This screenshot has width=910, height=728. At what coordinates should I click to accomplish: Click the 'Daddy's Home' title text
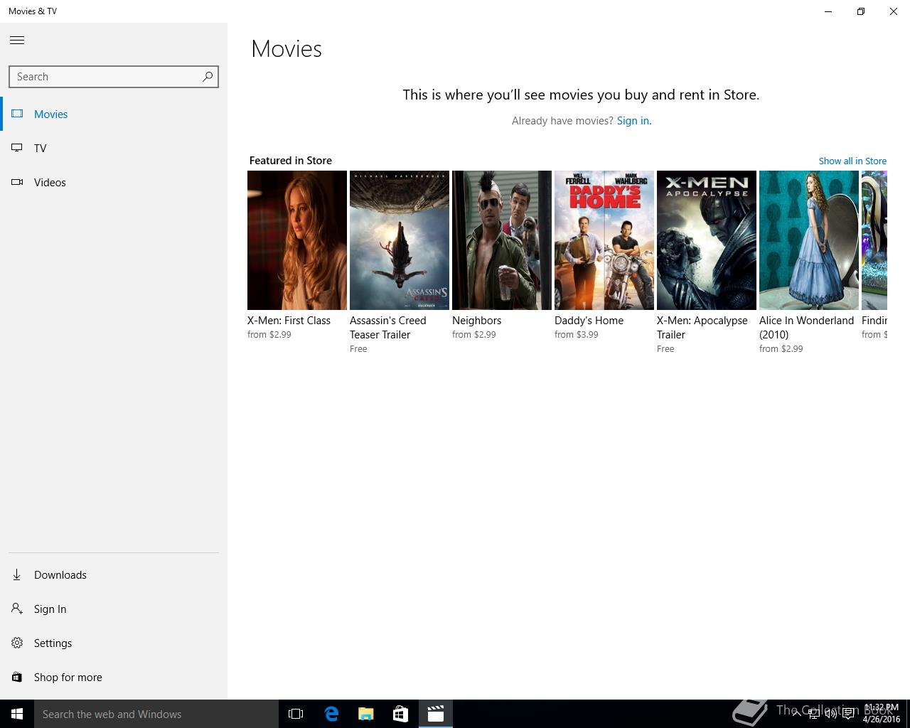tap(589, 321)
